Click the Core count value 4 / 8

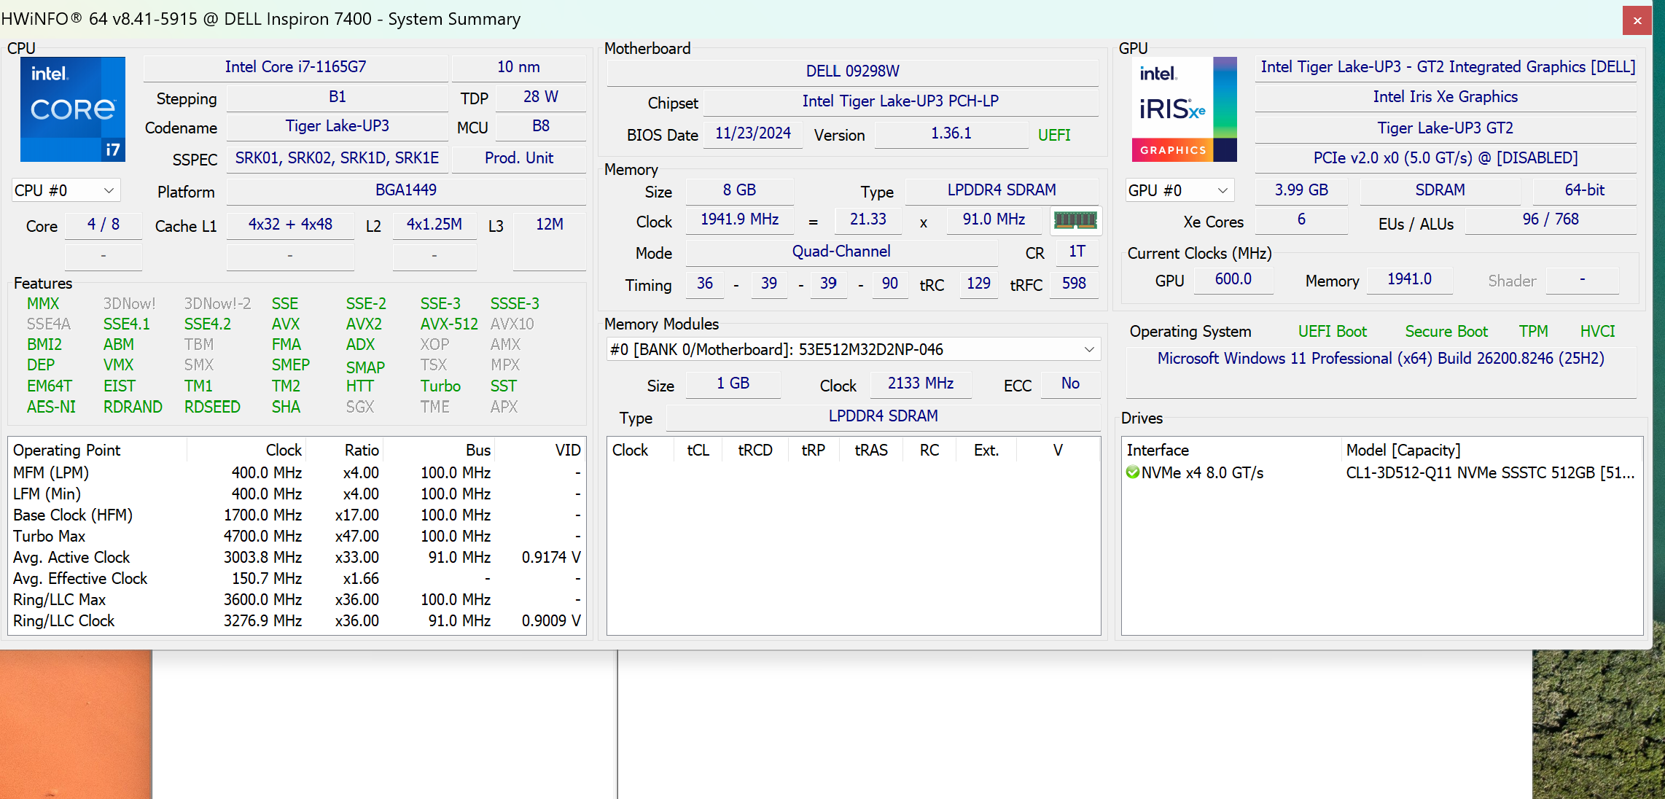pyautogui.click(x=104, y=225)
